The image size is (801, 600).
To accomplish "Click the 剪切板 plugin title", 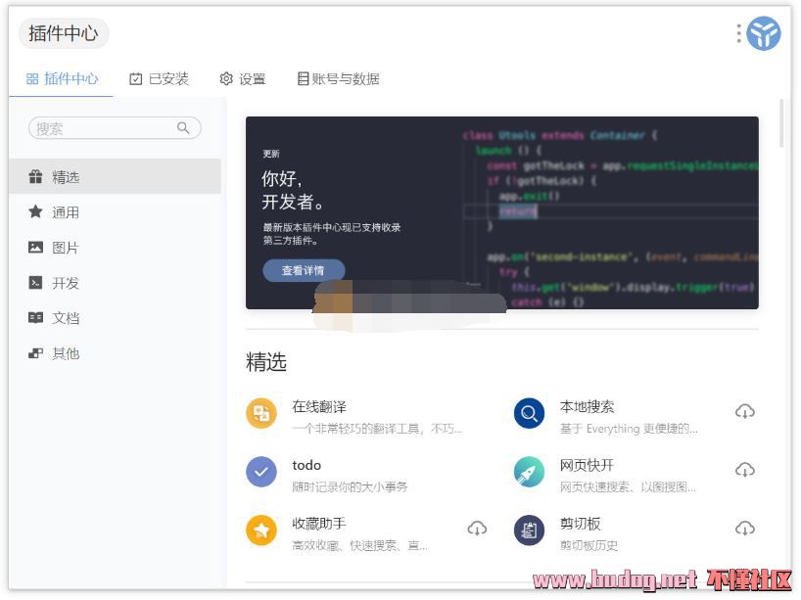I will point(581,524).
